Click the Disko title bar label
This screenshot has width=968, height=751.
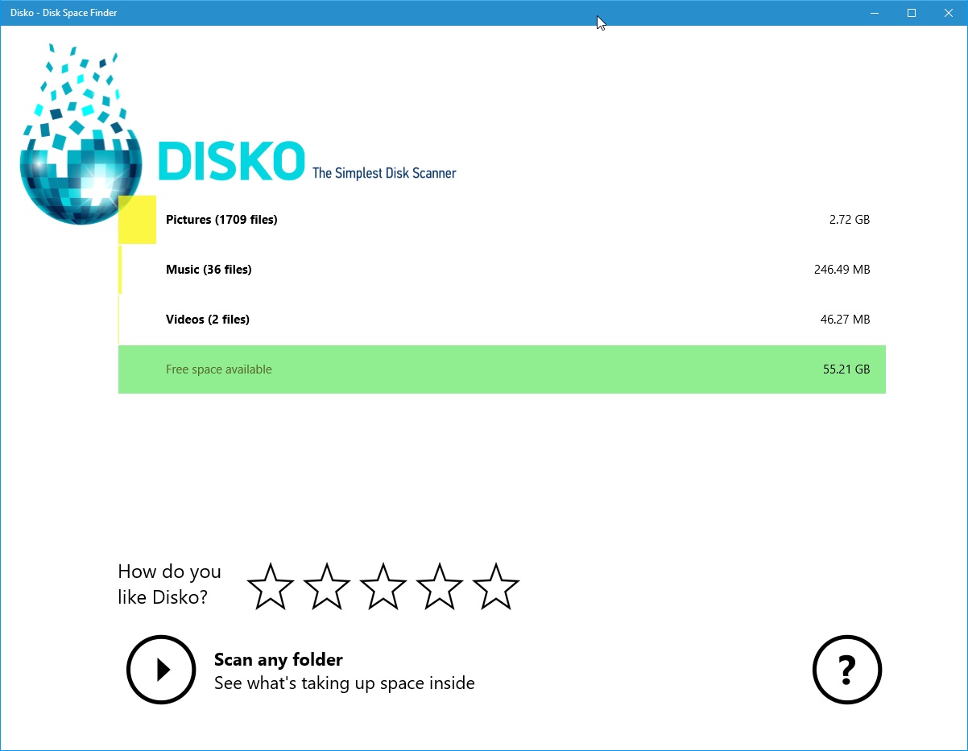[64, 13]
